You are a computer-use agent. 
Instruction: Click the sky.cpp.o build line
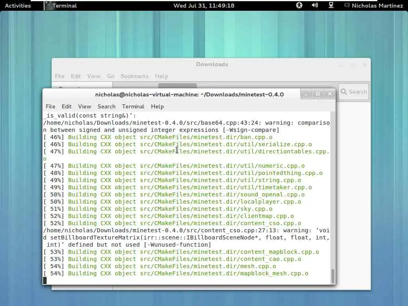pyautogui.click(x=158, y=209)
